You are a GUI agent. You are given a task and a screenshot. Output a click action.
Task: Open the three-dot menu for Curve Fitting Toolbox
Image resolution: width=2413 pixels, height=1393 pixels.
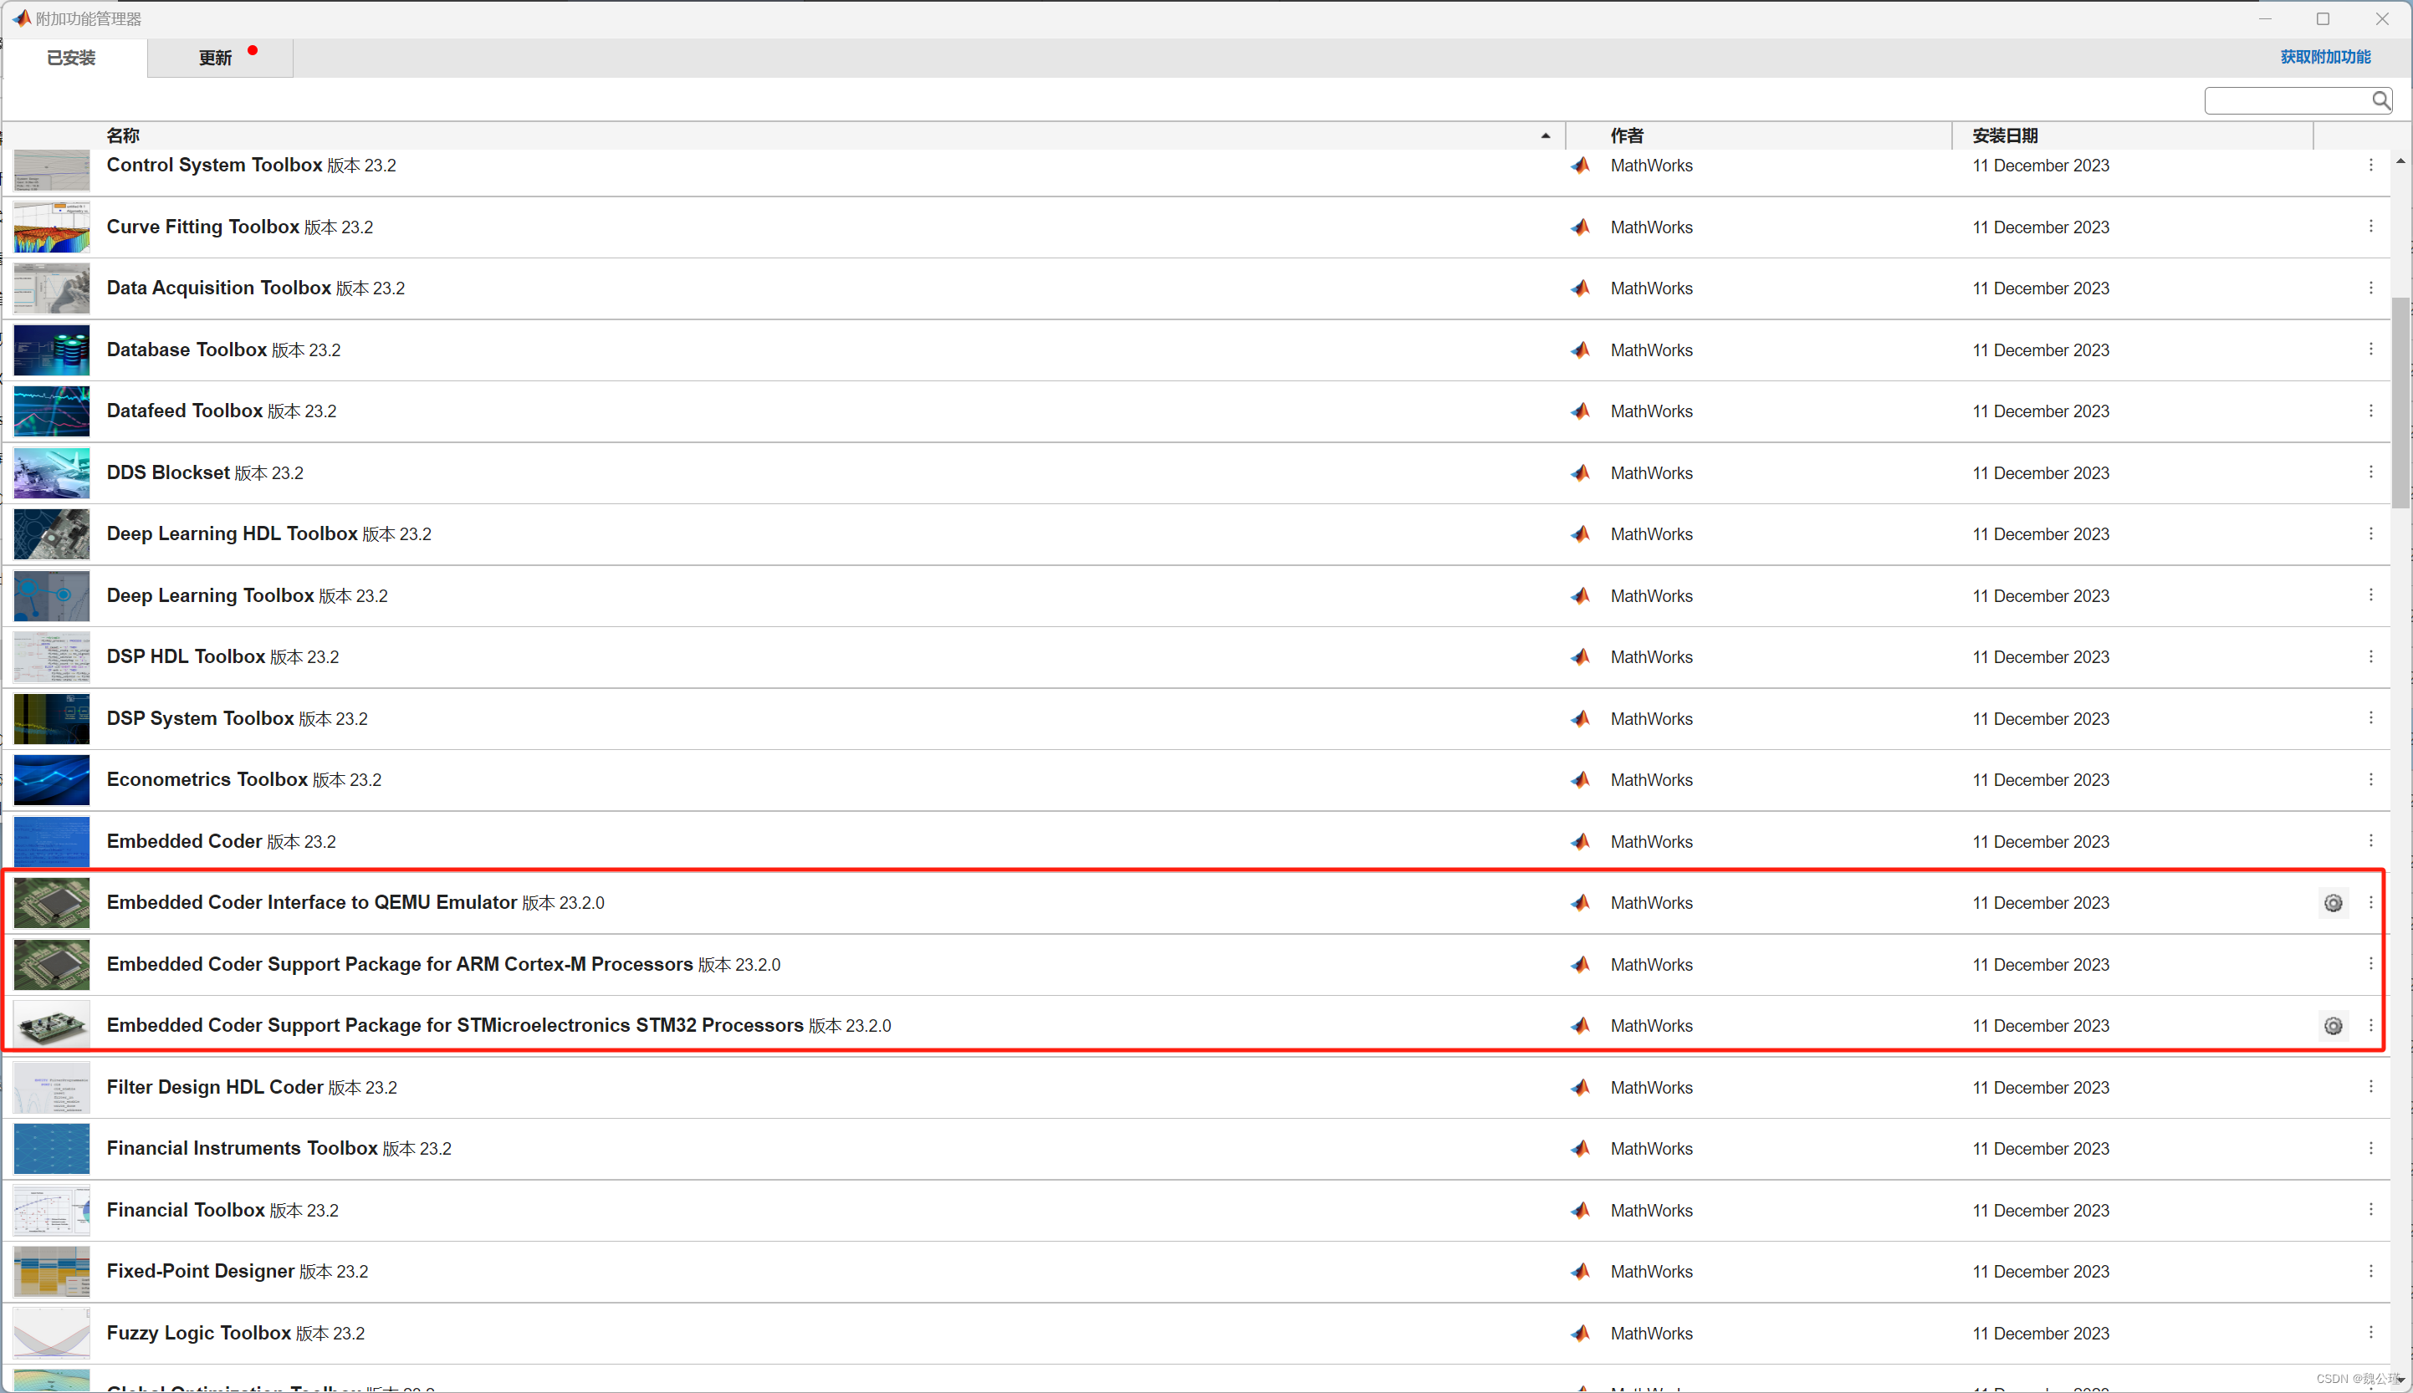[x=2370, y=227]
